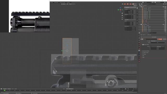Open the viewport Options dropdown

pos(135,6)
